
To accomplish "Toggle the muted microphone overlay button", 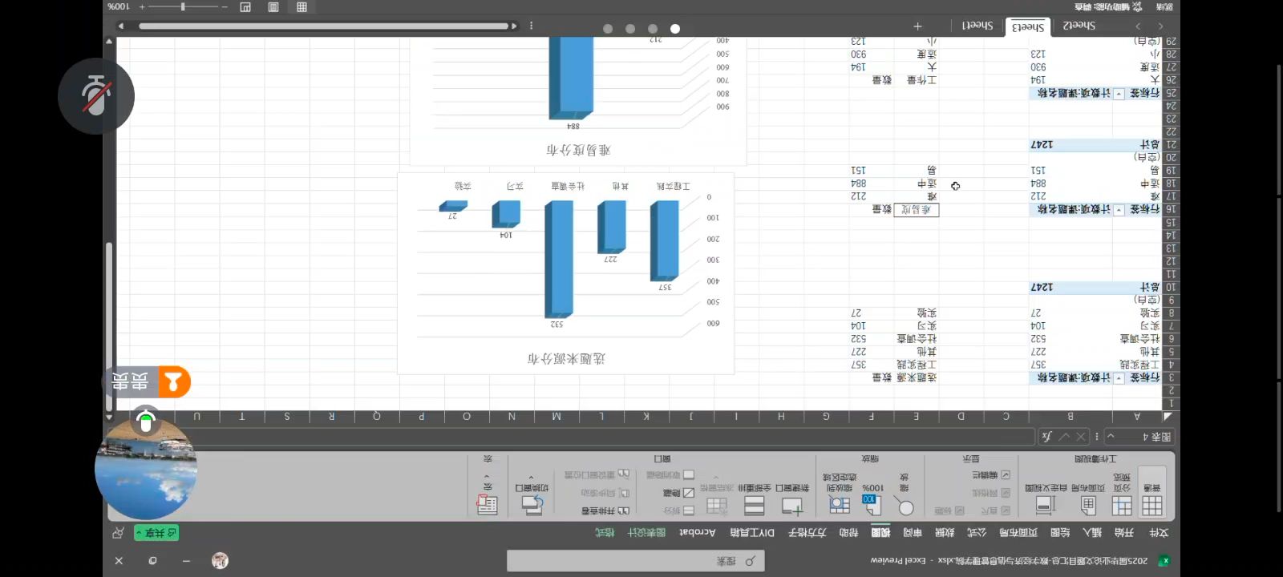I will click(96, 96).
